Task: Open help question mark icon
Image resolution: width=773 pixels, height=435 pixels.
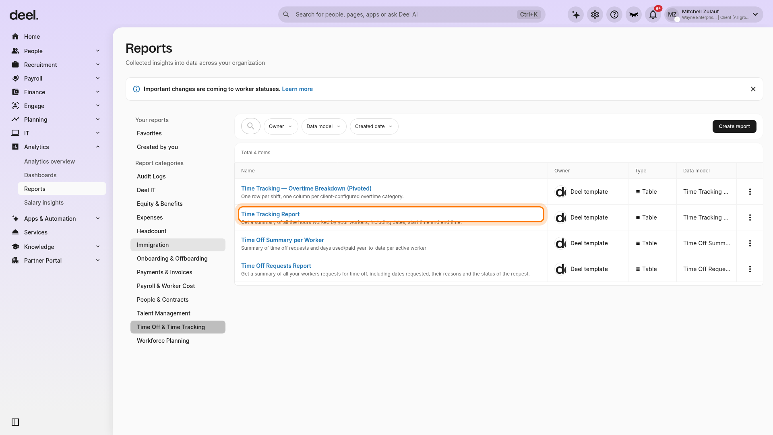Action: [614, 14]
